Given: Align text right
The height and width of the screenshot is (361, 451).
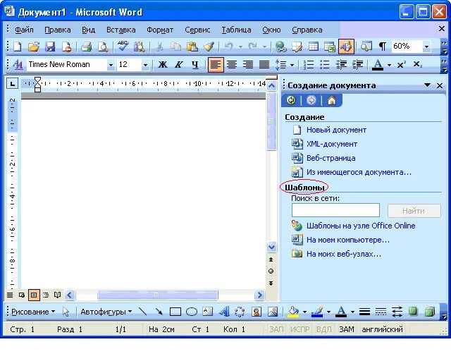Looking at the screenshot, I should (248, 64).
